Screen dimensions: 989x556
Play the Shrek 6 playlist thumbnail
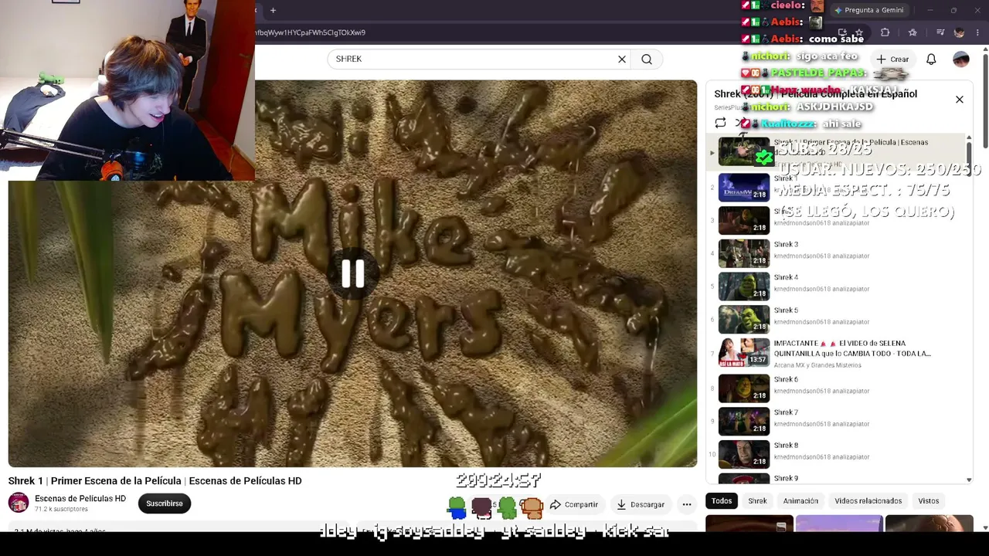pos(744,388)
